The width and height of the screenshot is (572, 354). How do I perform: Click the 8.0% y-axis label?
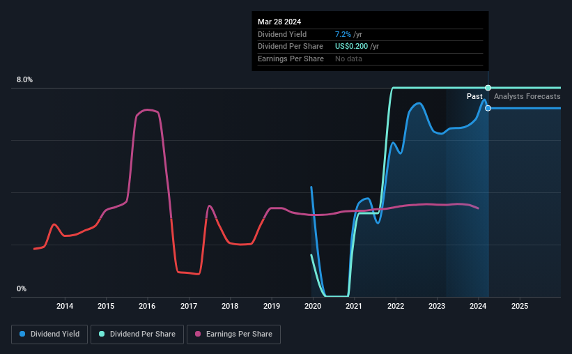[24, 80]
